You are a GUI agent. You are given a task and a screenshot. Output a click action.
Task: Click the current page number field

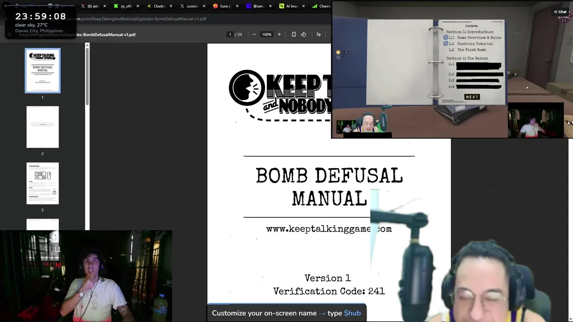[x=230, y=34]
